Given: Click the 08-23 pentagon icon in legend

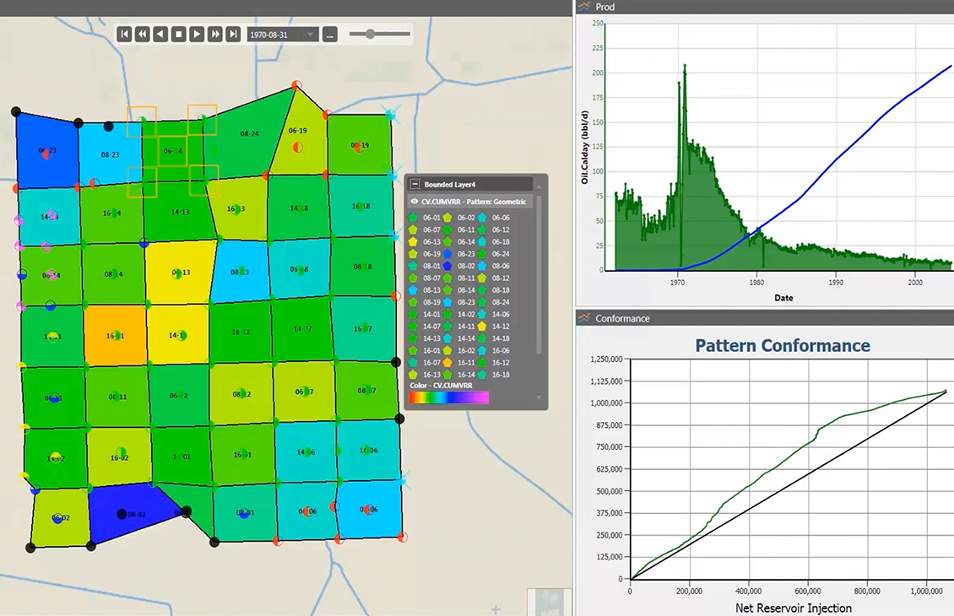Looking at the screenshot, I should pos(447,302).
